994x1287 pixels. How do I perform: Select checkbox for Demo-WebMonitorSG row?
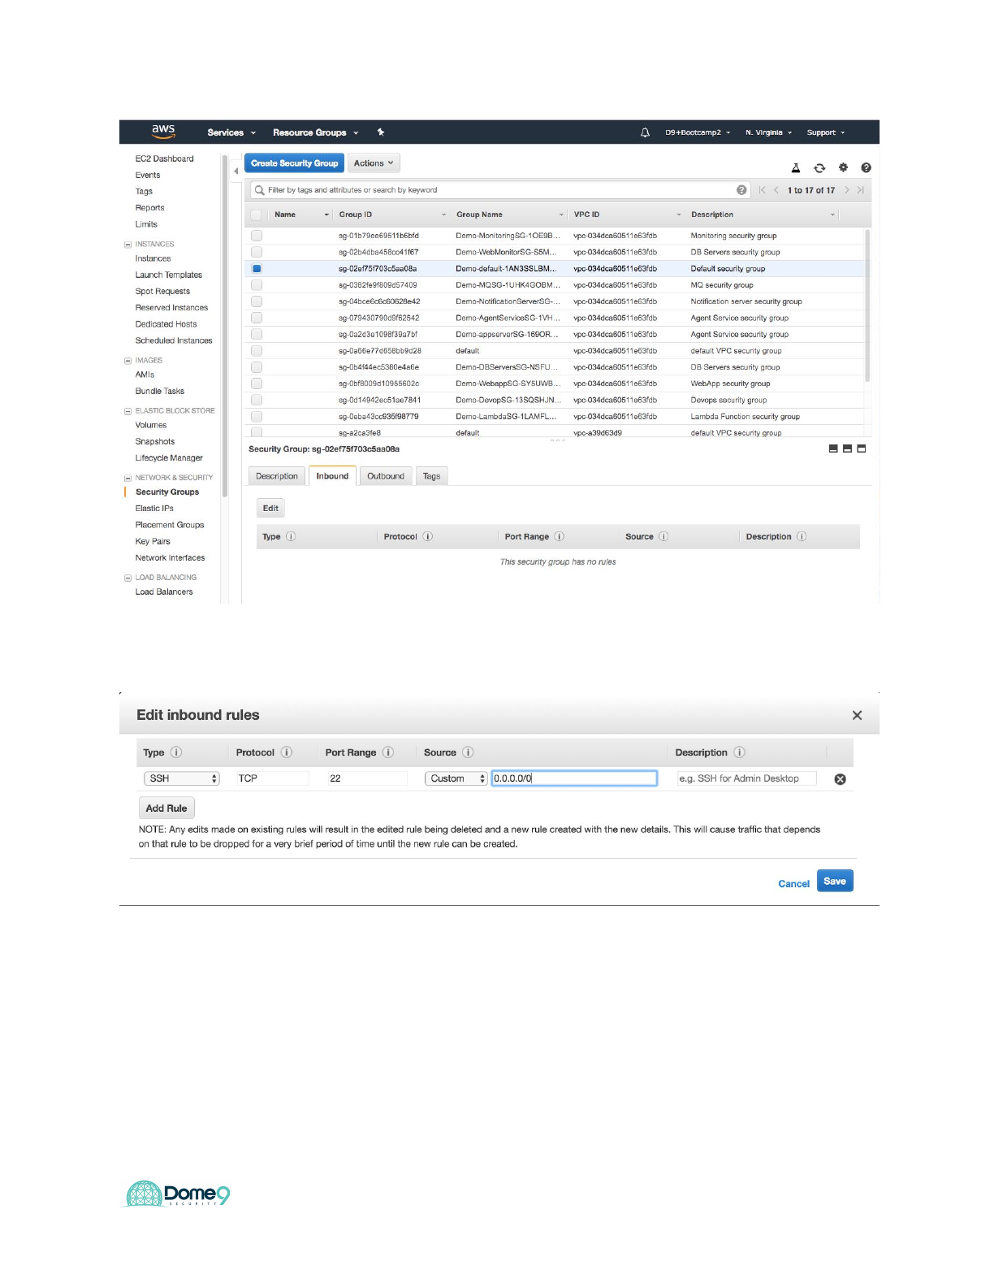(x=257, y=252)
